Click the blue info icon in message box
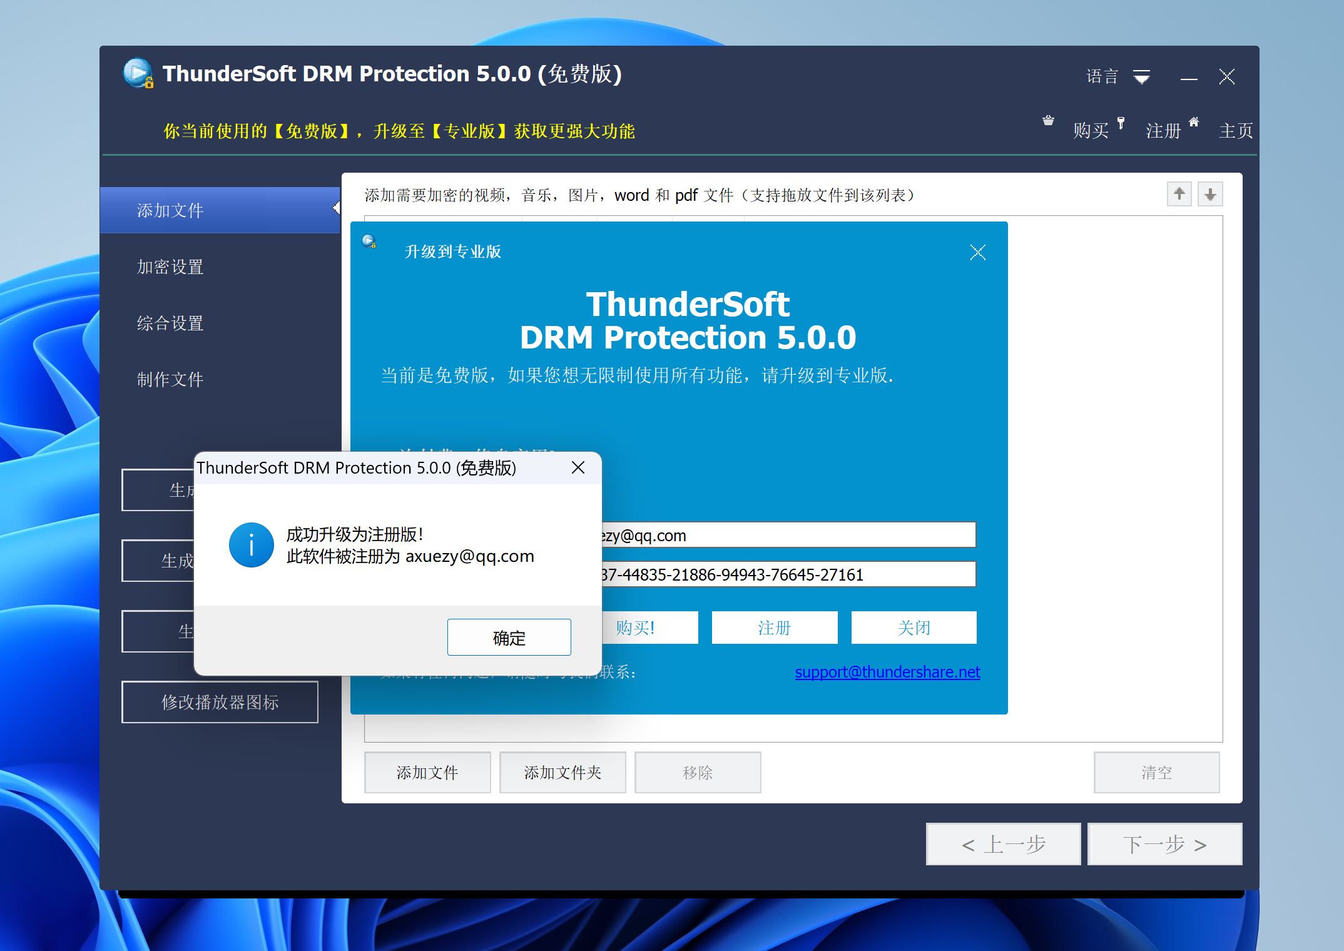Image resolution: width=1344 pixels, height=951 pixels. 251,545
